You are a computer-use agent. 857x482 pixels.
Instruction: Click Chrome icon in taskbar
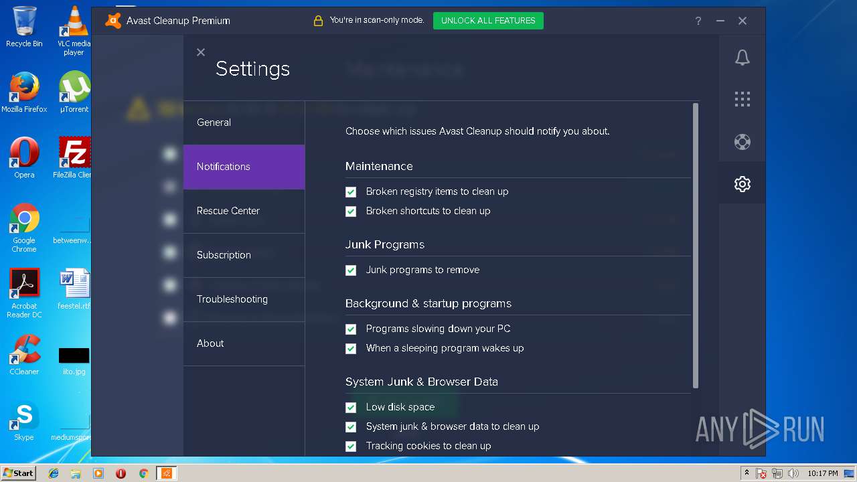(143, 473)
